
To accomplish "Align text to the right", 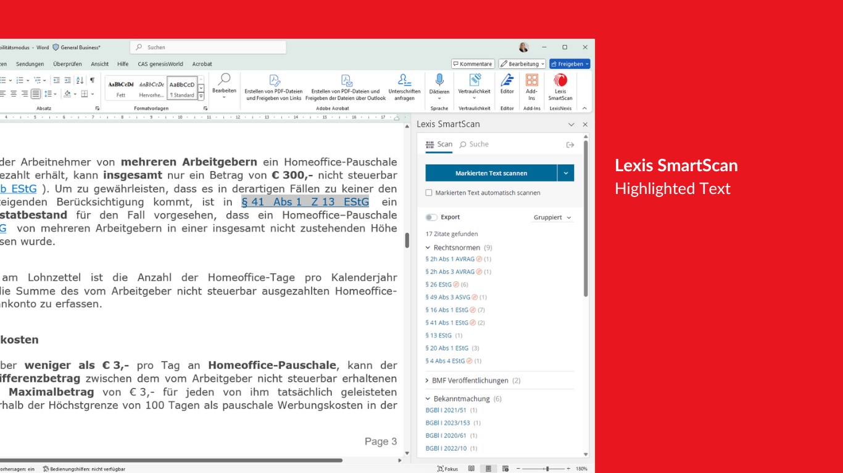I will tap(25, 94).
